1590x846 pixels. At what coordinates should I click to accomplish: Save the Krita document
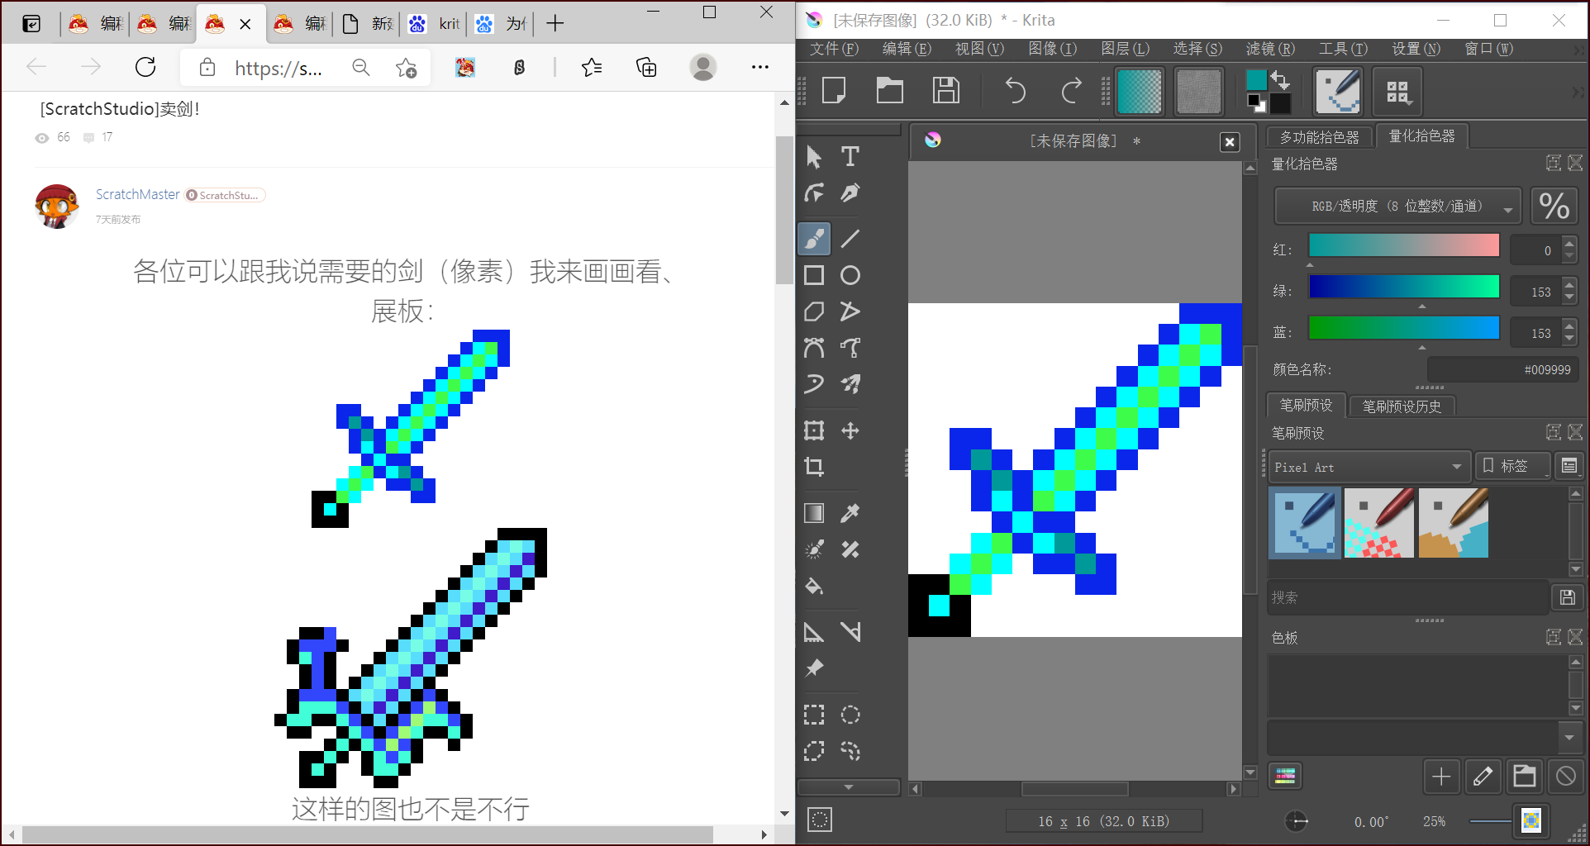pos(946,91)
